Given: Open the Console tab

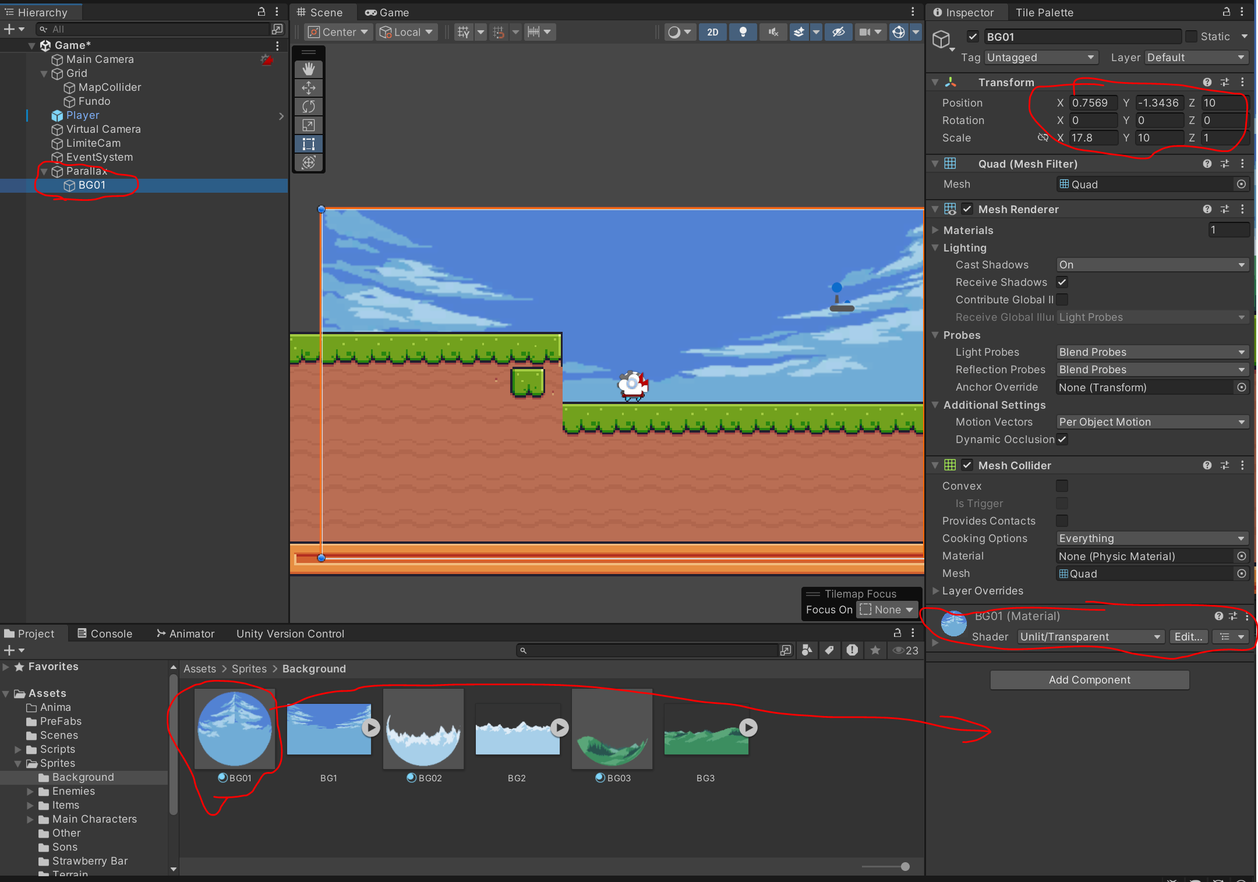Looking at the screenshot, I should [x=105, y=633].
